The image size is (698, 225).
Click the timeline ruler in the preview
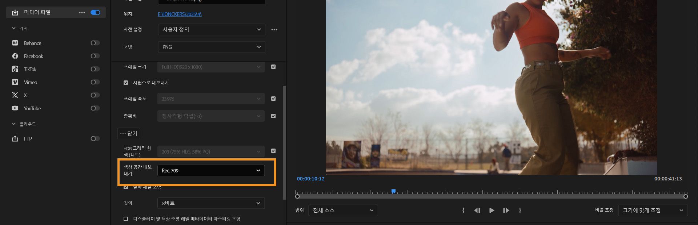(x=492, y=192)
